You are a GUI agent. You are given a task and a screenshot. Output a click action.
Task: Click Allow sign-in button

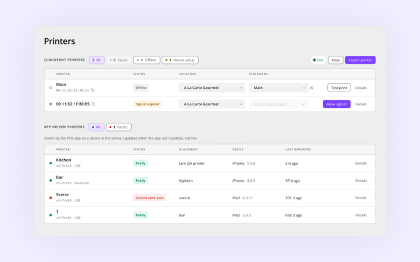click(337, 104)
